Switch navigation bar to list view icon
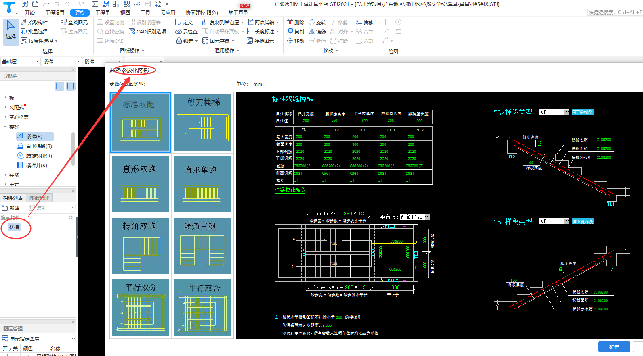Image resolution: width=643 pixels, height=356 pixels. pyautogui.click(x=59, y=86)
